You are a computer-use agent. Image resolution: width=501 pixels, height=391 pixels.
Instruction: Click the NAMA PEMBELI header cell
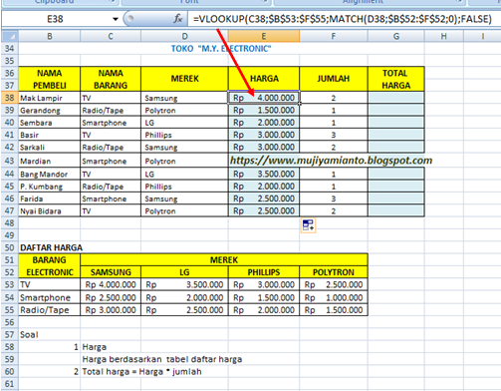(x=49, y=79)
